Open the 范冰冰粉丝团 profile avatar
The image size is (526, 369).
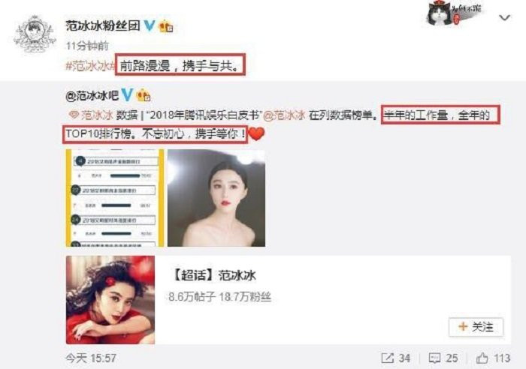pos(35,34)
